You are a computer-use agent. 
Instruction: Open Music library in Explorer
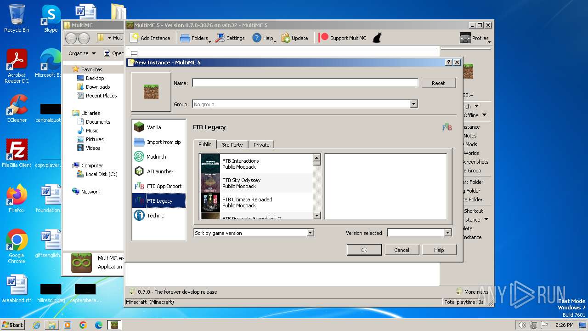pos(92,131)
